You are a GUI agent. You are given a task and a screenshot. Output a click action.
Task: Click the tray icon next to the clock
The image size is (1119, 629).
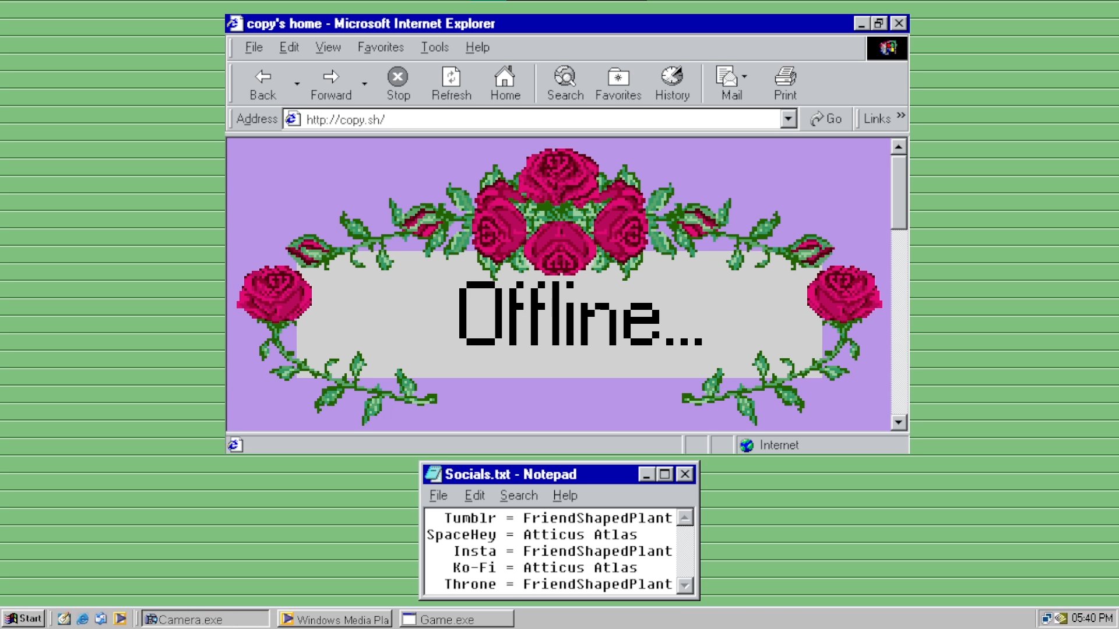click(x=1061, y=618)
